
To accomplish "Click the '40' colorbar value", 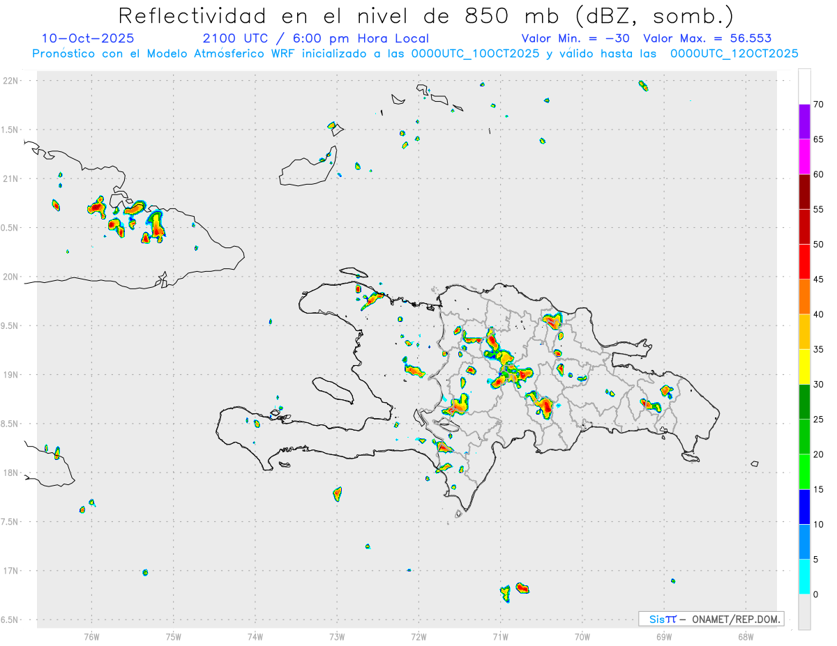I will (819, 314).
